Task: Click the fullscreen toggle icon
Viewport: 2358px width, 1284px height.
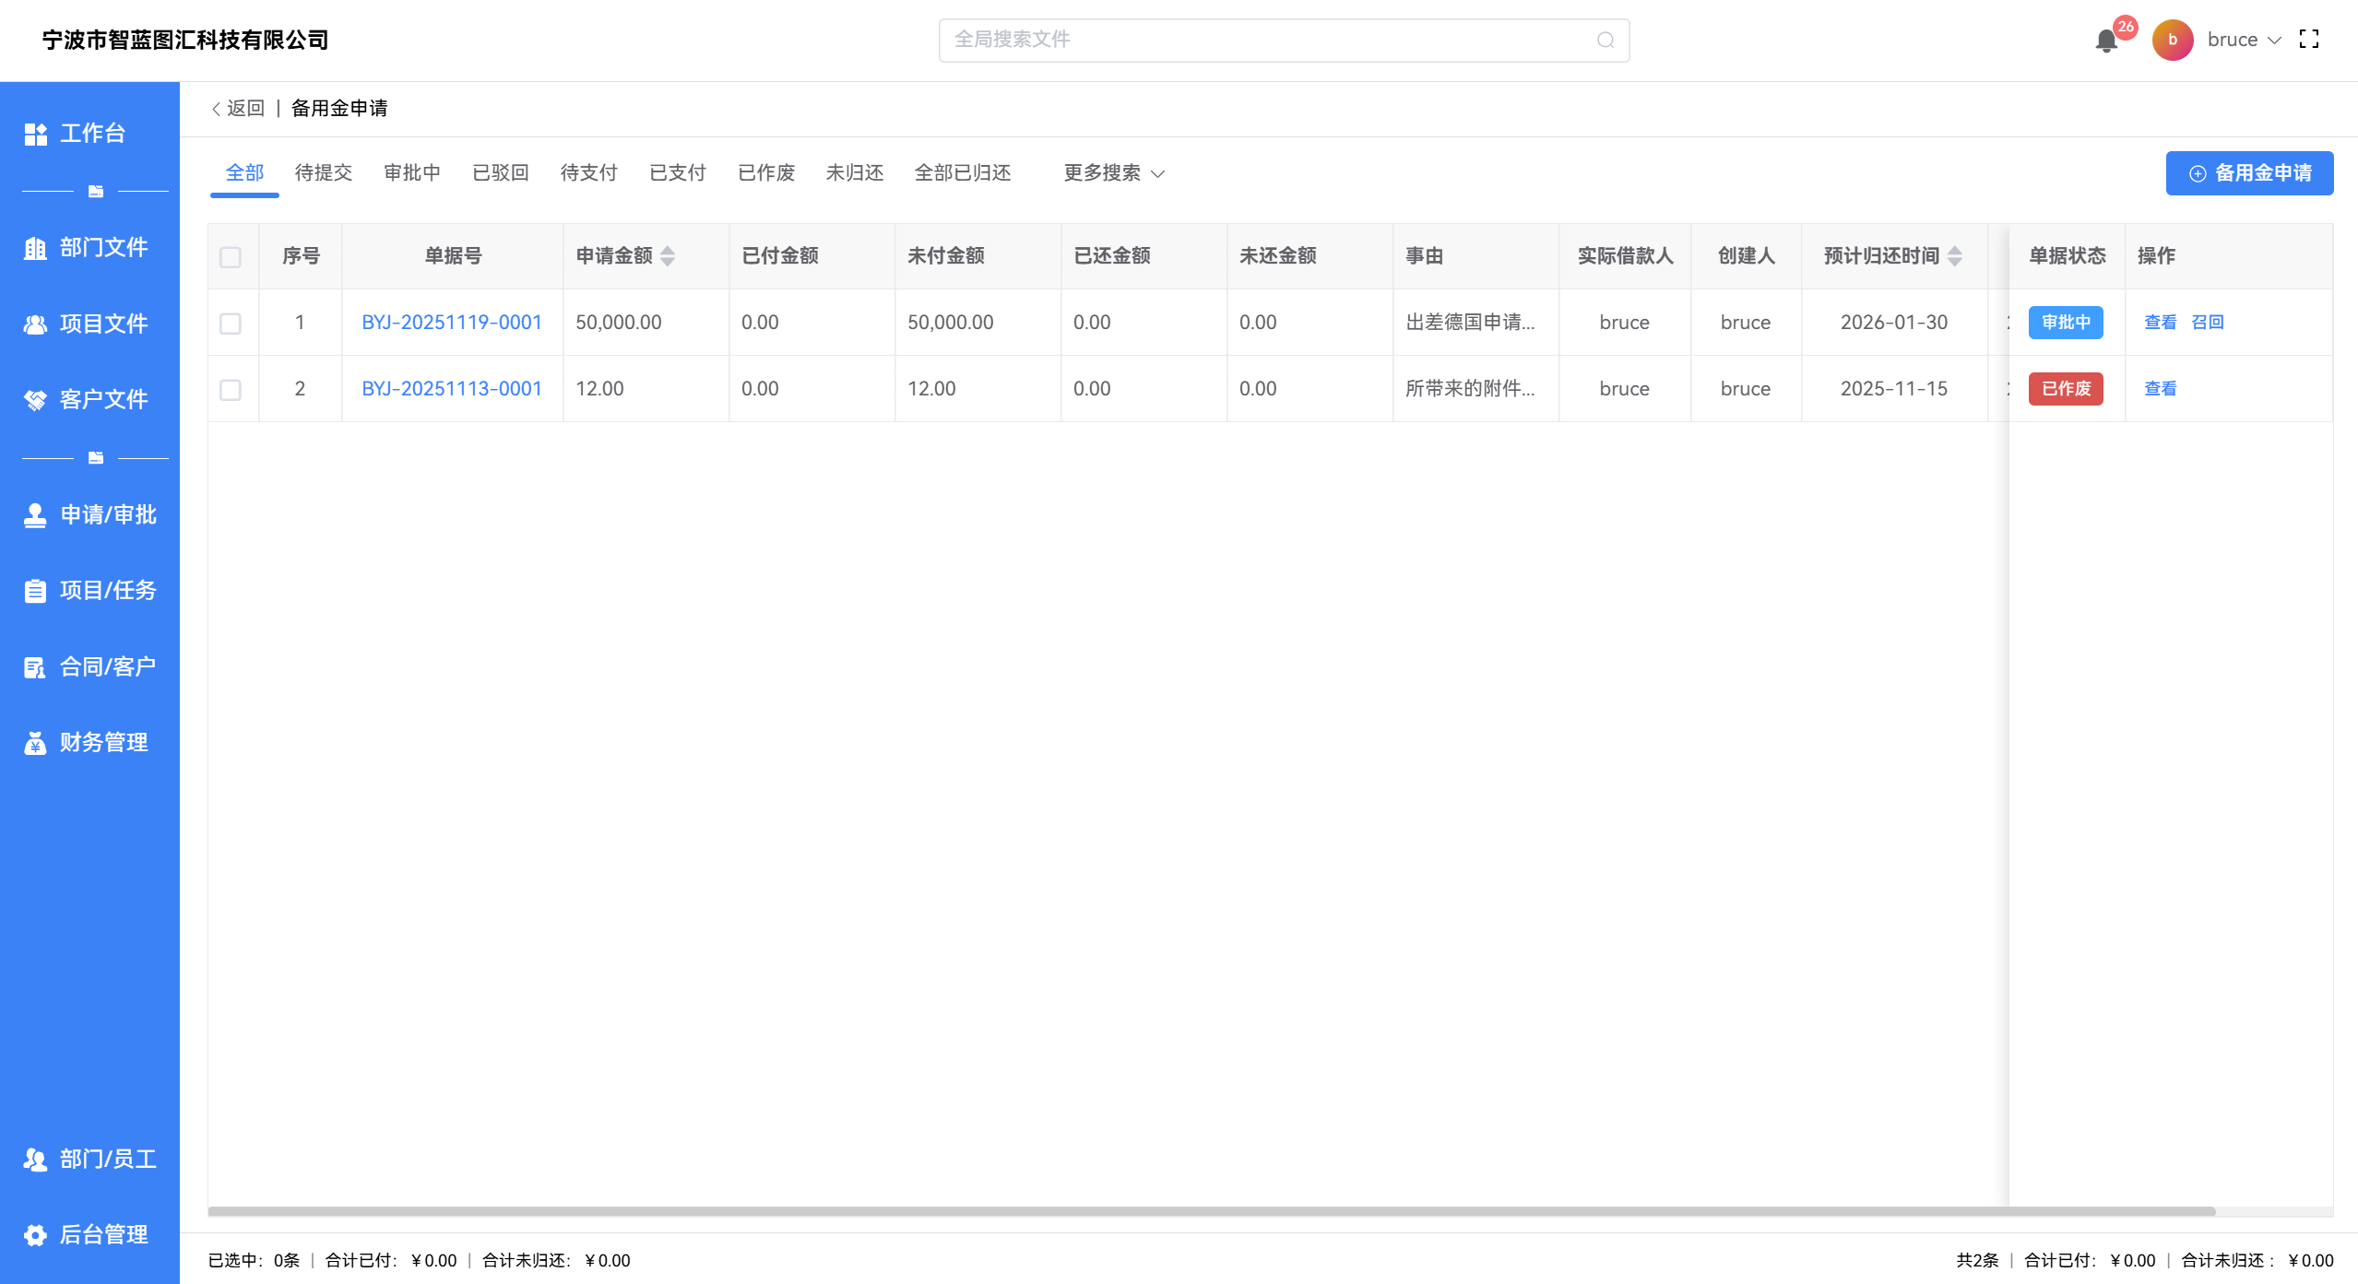Action: coord(2309,40)
